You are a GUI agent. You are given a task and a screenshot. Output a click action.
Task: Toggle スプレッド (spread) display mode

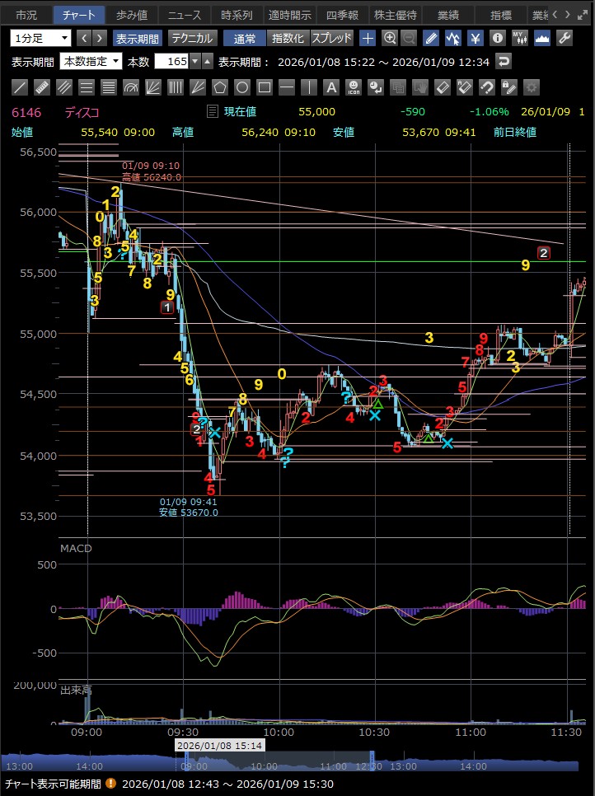tap(331, 38)
